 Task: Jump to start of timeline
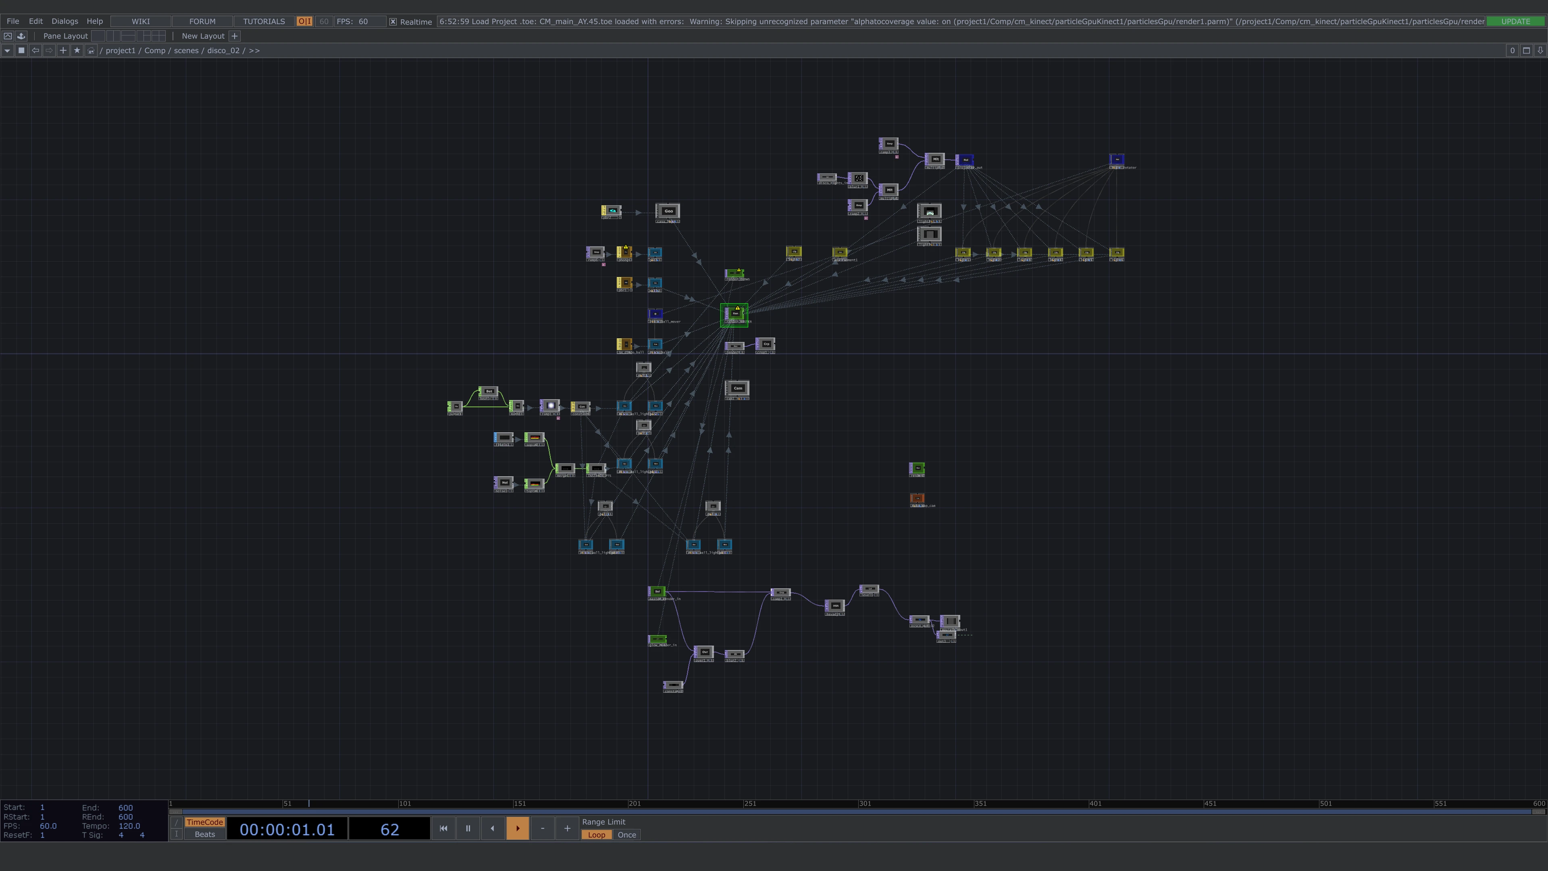point(443,828)
